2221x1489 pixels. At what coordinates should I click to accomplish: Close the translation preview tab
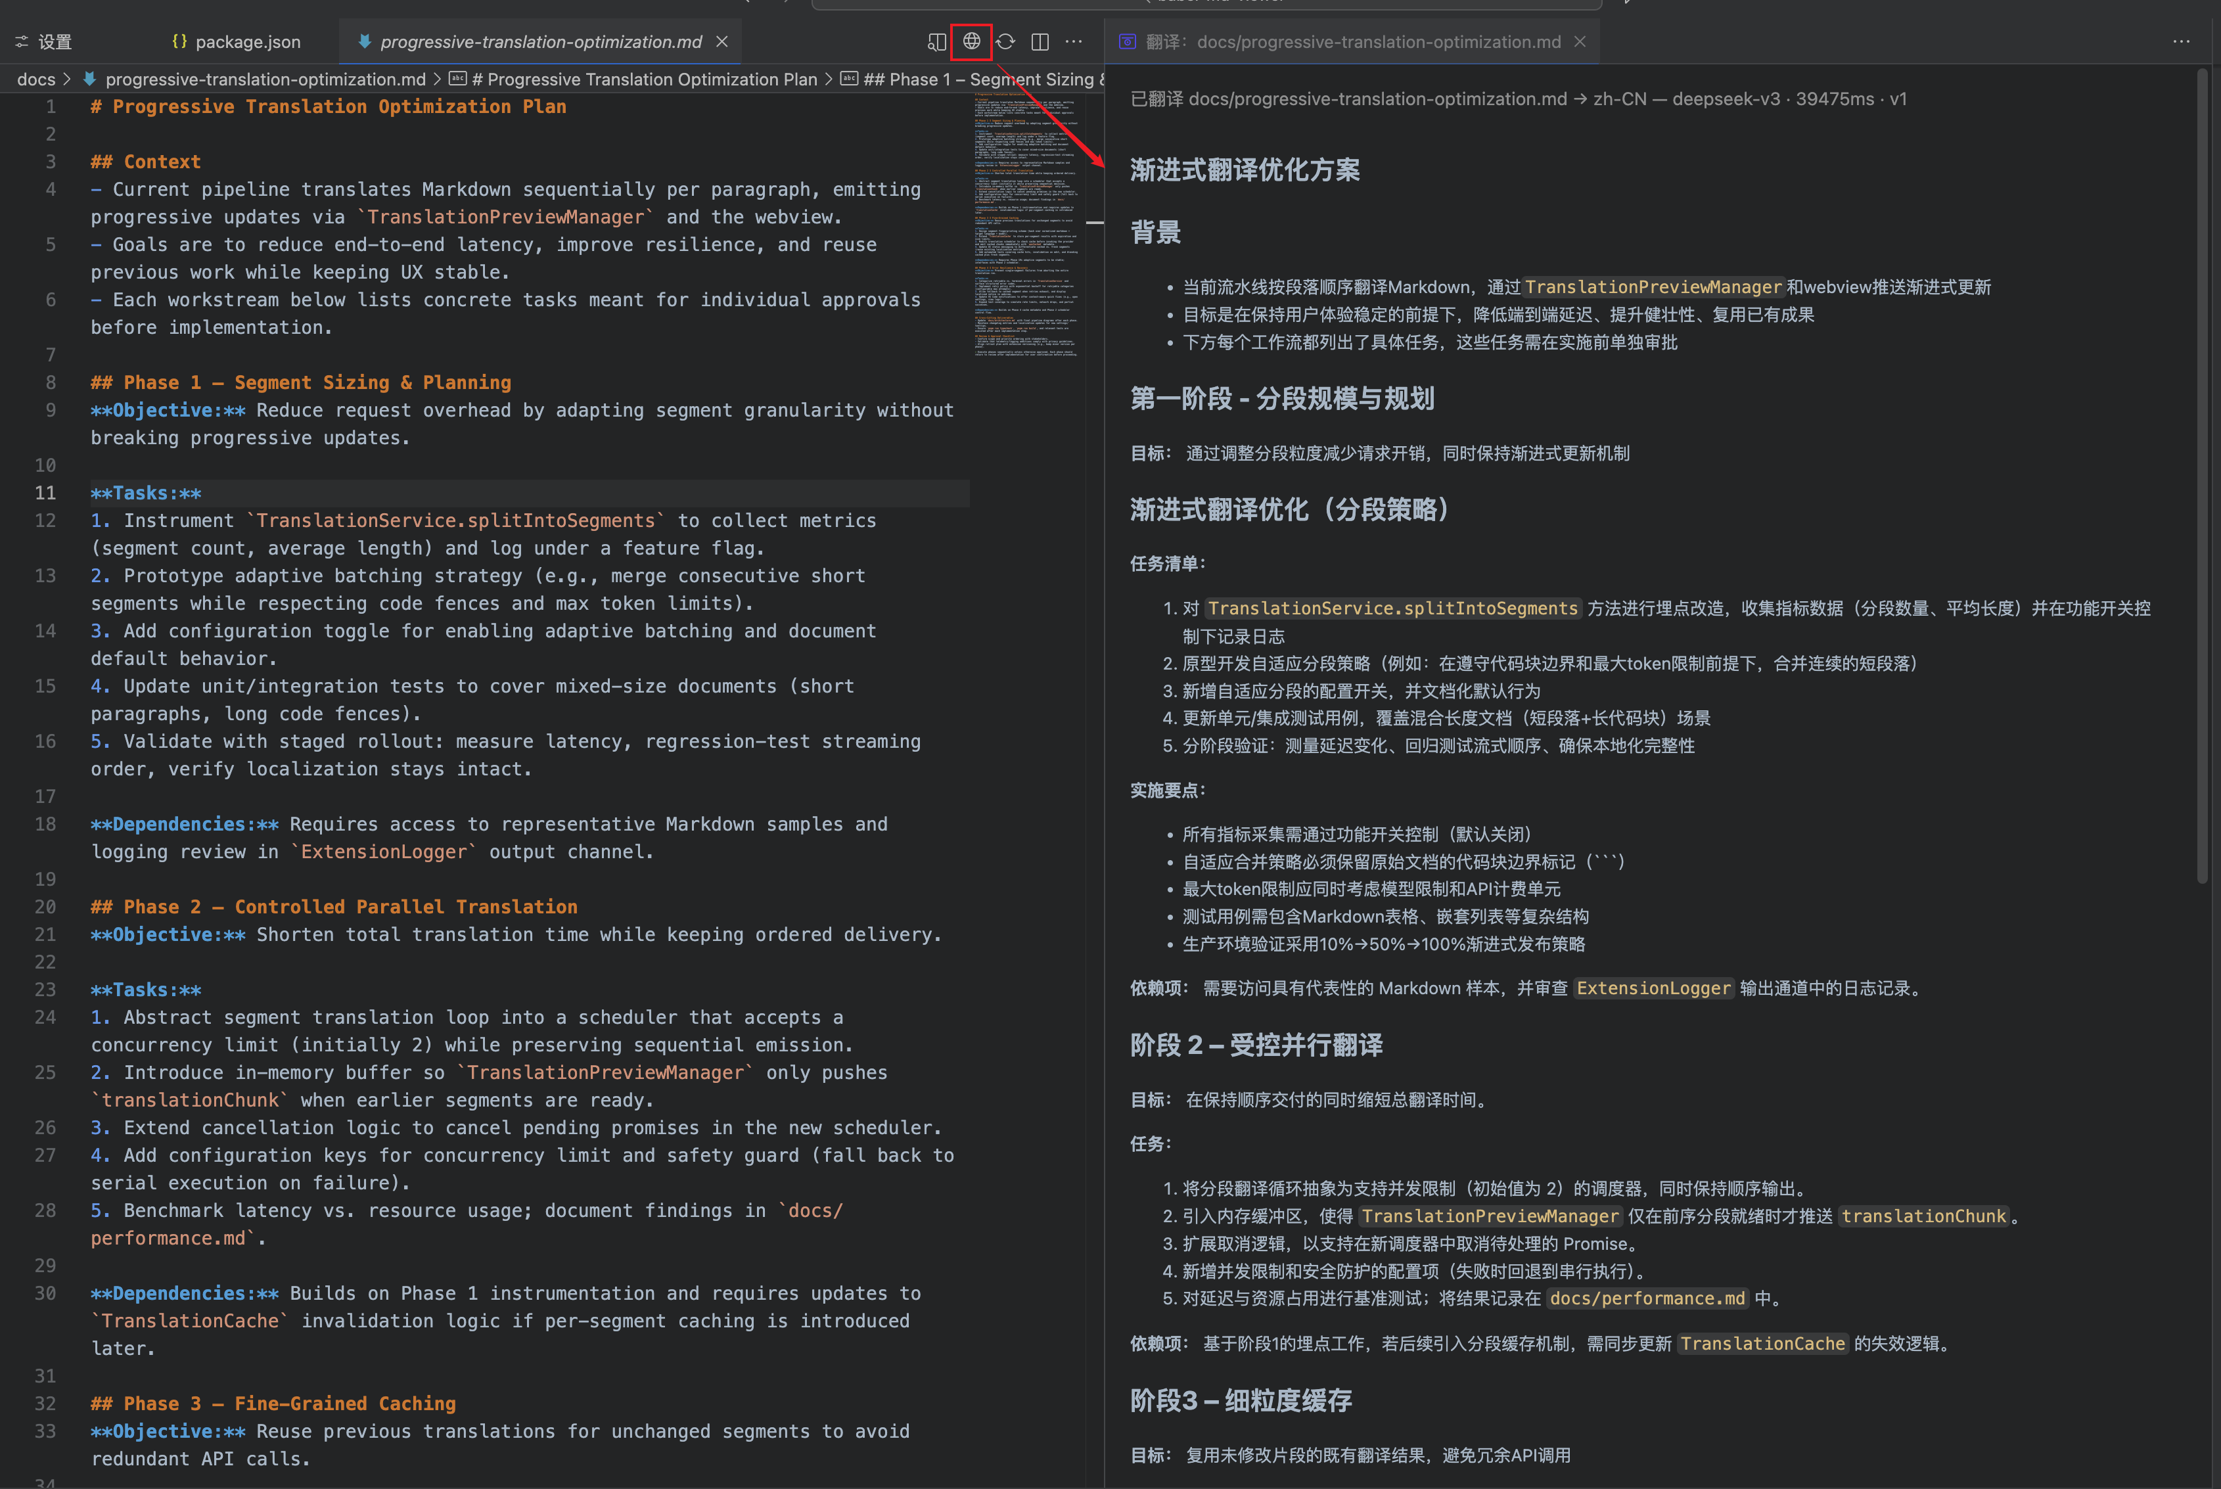coord(1580,41)
